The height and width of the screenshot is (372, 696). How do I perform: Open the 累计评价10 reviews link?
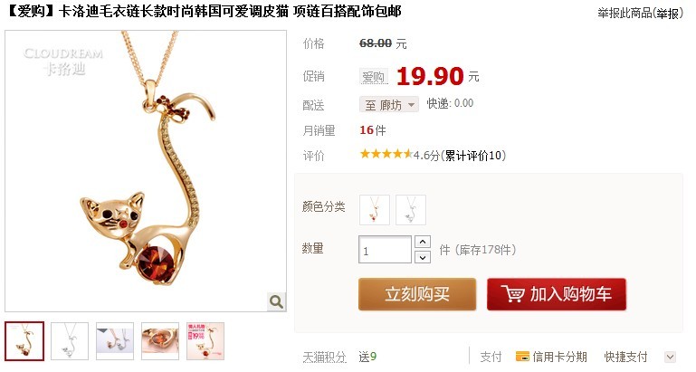pyautogui.click(x=473, y=156)
